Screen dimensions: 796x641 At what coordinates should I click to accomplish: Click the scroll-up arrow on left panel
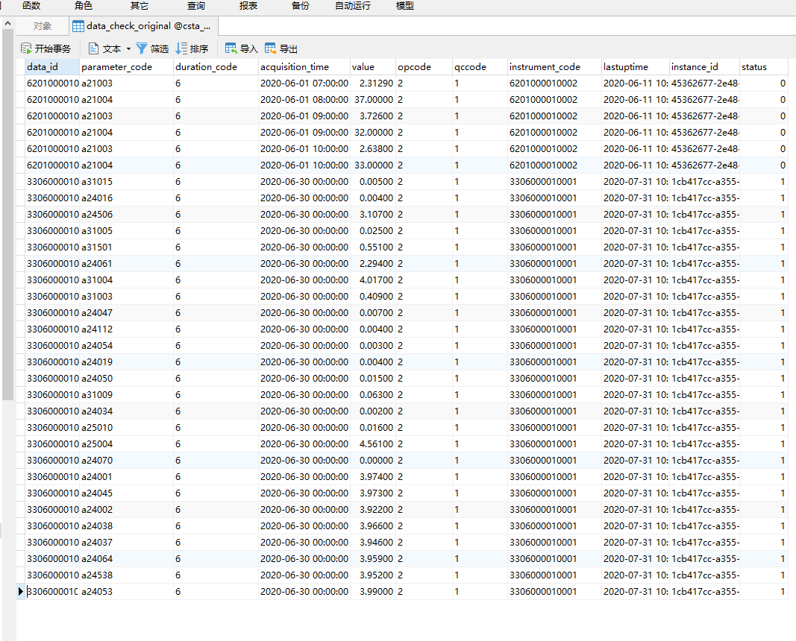coord(7,25)
